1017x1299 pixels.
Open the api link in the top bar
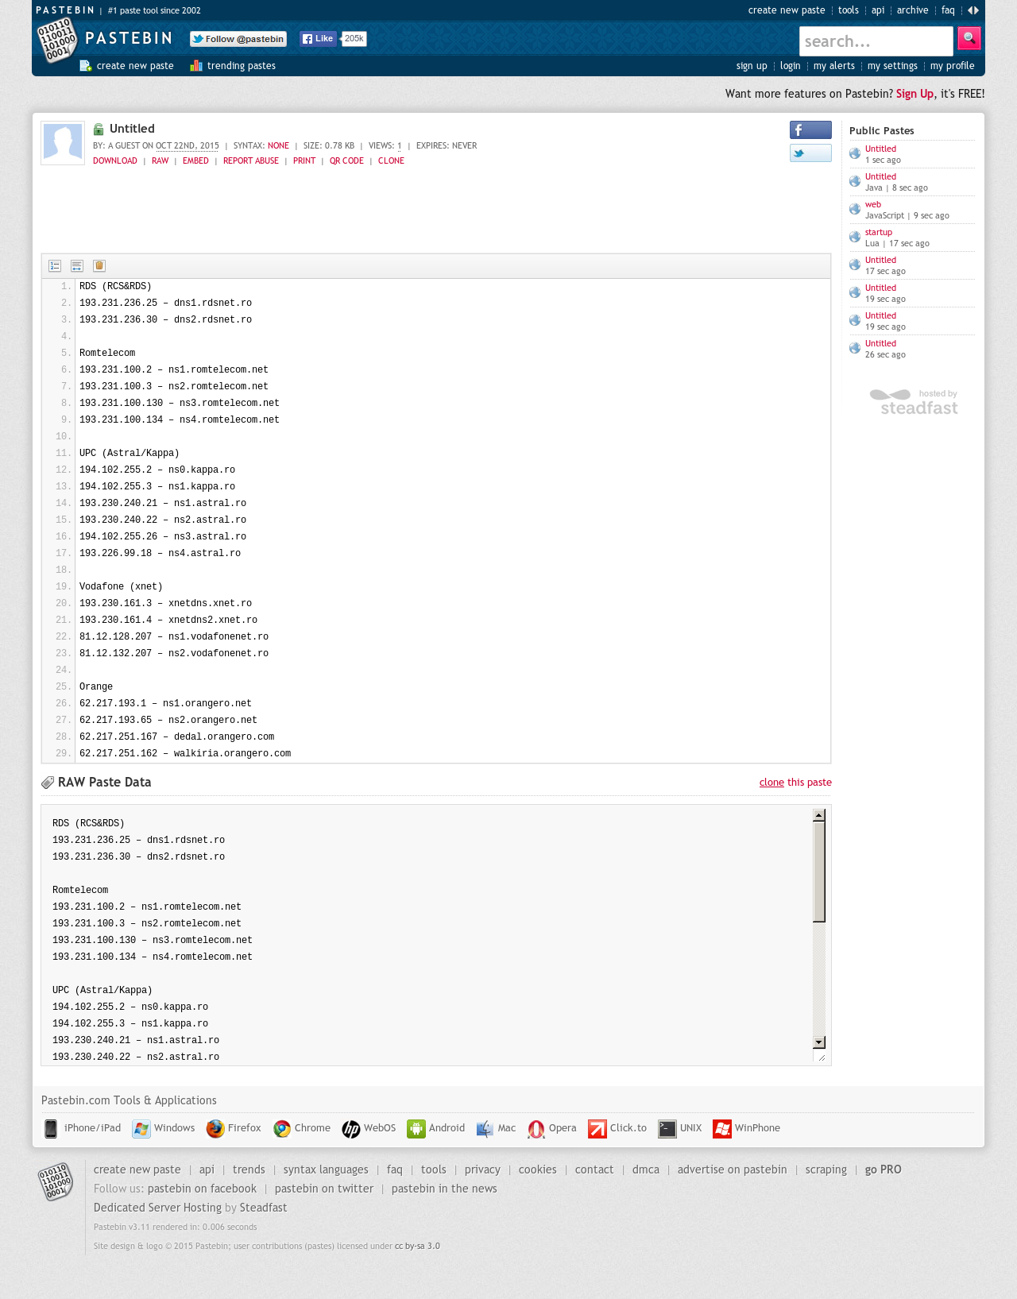[878, 10]
